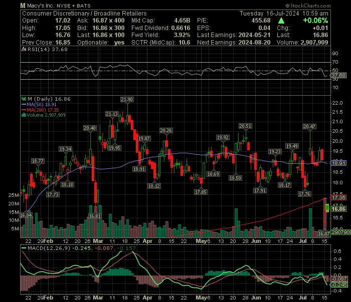Click the Fwd Dividend value 0.6616
The width and height of the screenshot is (351, 302).
click(181, 28)
